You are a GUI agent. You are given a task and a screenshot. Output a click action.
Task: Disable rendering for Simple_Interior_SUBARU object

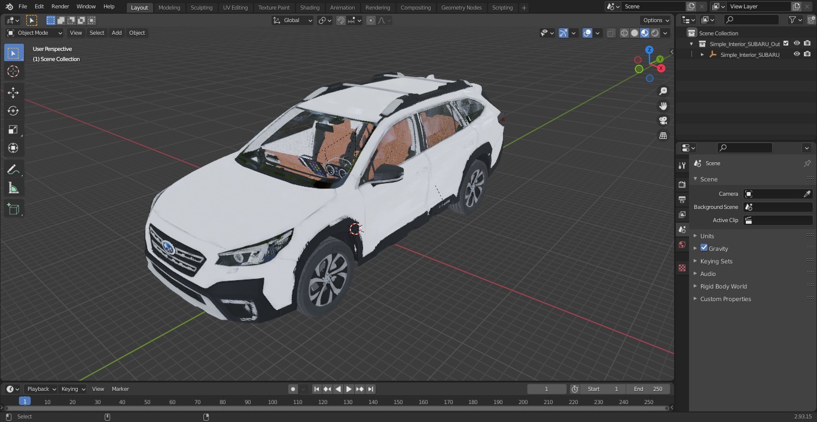[x=807, y=54]
